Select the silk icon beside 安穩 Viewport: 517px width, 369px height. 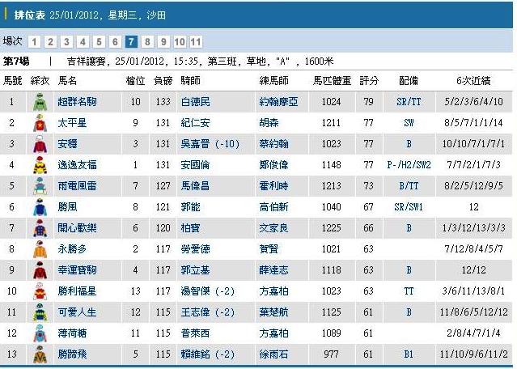point(40,145)
